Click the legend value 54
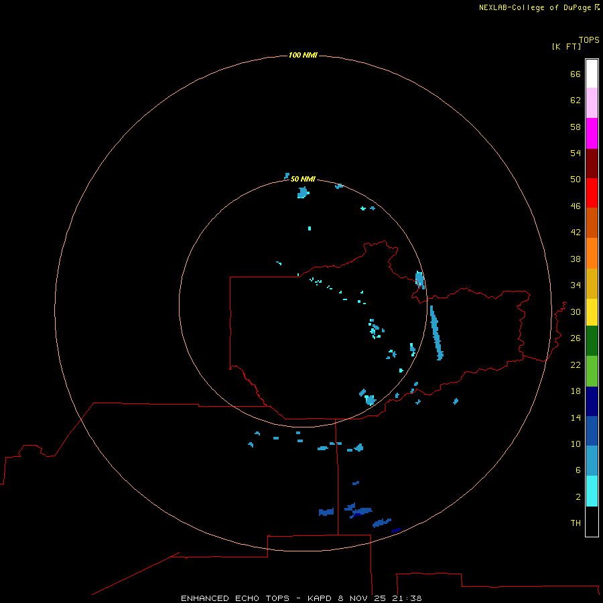 576,153
